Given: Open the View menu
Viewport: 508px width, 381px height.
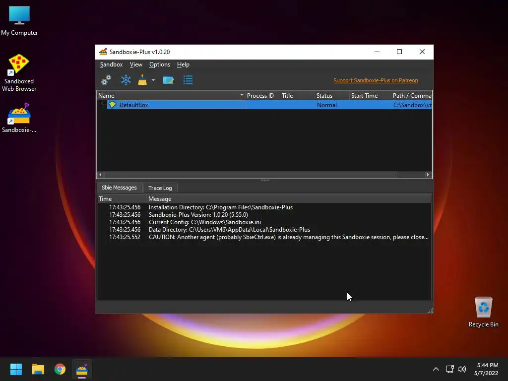Looking at the screenshot, I should point(136,64).
